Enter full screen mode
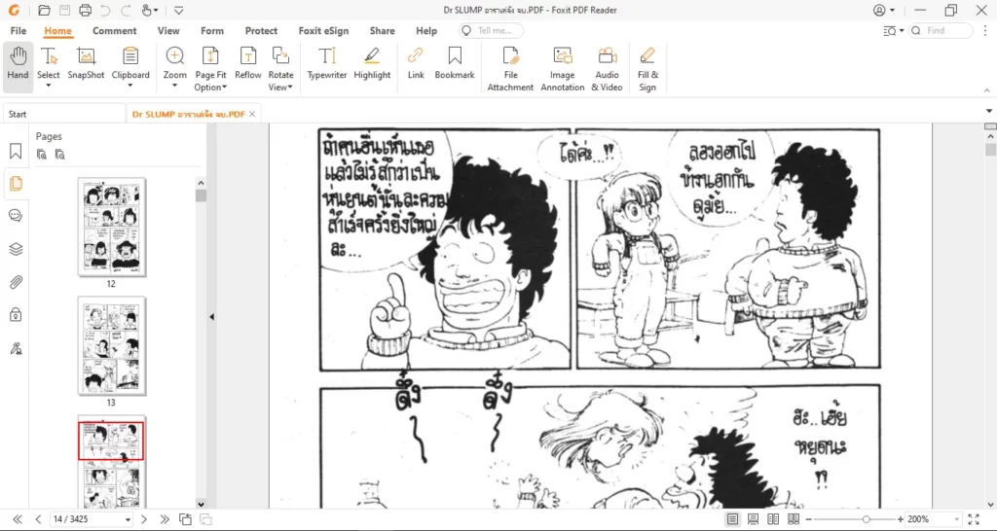997x531 pixels. (x=973, y=519)
